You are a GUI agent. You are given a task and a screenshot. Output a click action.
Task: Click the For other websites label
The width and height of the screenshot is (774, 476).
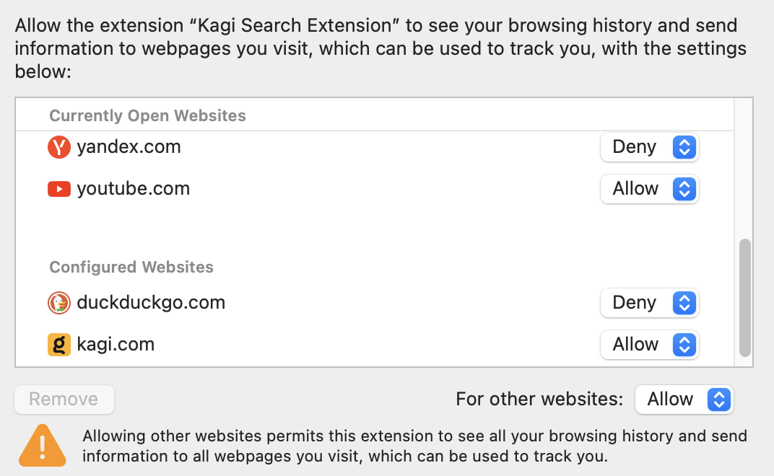539,400
